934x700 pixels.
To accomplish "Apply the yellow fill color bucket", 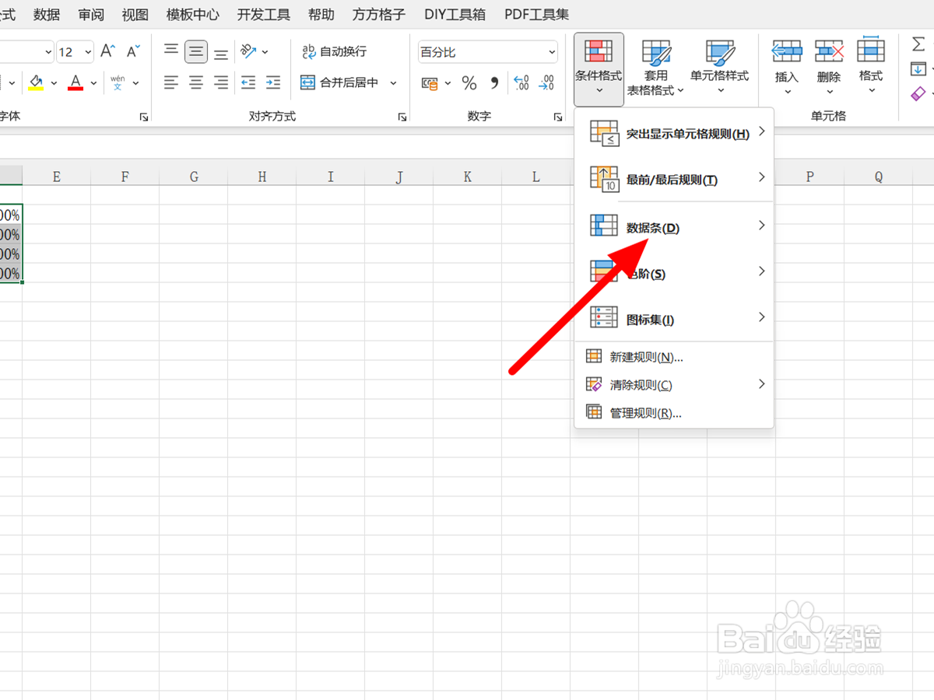I will click(x=35, y=82).
